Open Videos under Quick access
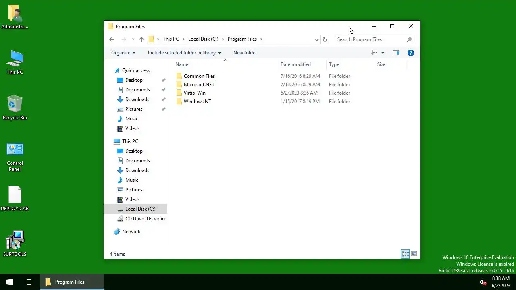This screenshot has width=516, height=290. (132, 128)
